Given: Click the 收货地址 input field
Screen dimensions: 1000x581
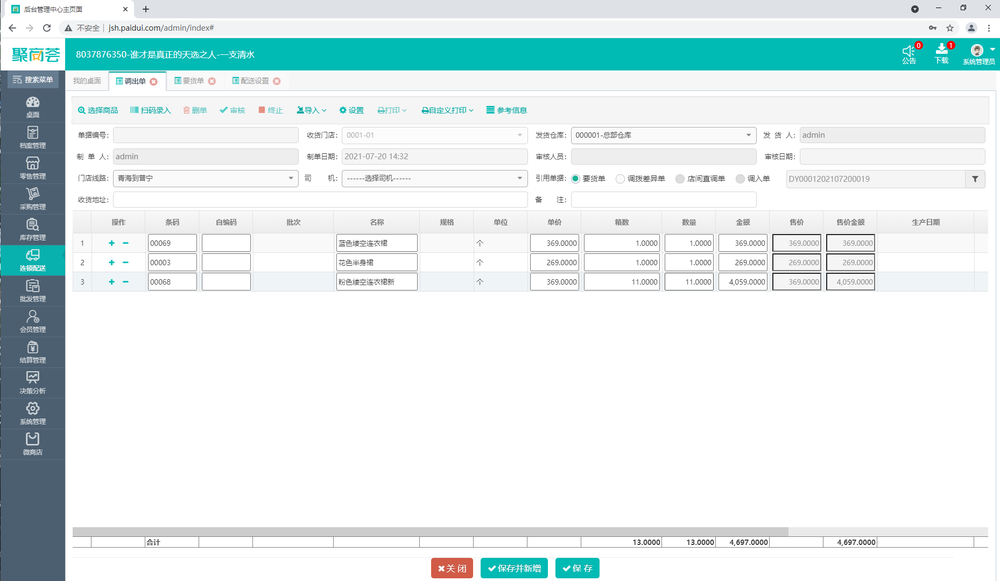Looking at the screenshot, I should tap(320, 200).
